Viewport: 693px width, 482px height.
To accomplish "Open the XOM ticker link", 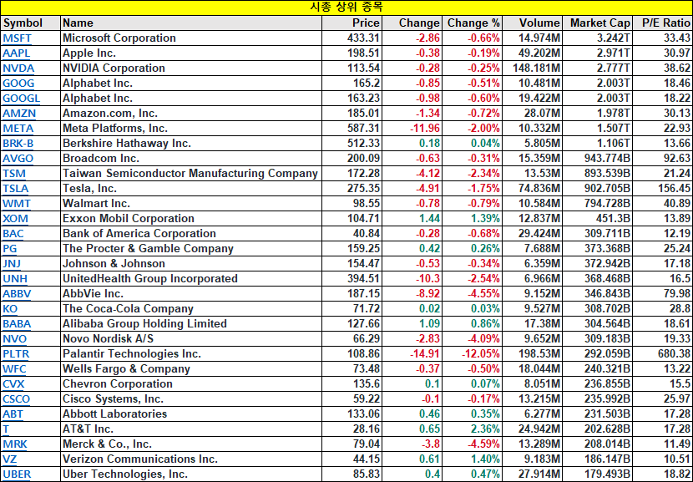I will [16, 219].
